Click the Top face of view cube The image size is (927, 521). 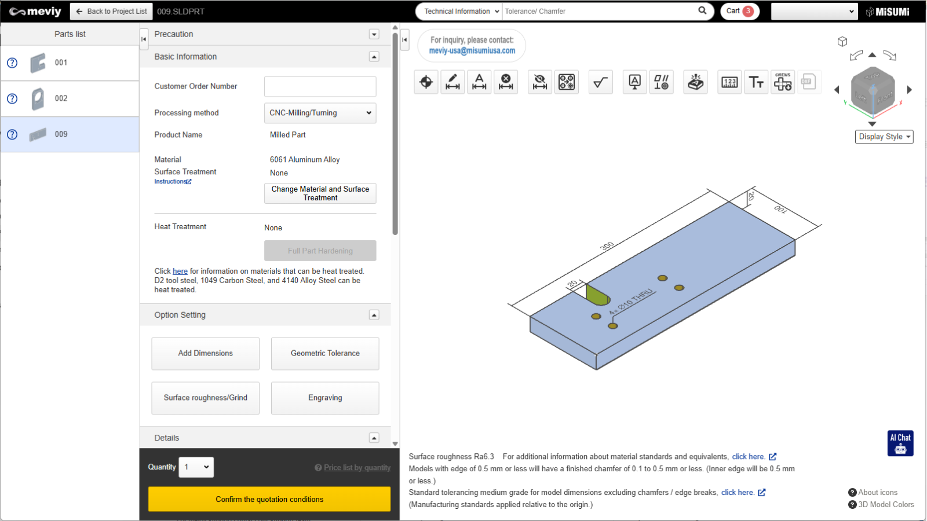[872, 76]
